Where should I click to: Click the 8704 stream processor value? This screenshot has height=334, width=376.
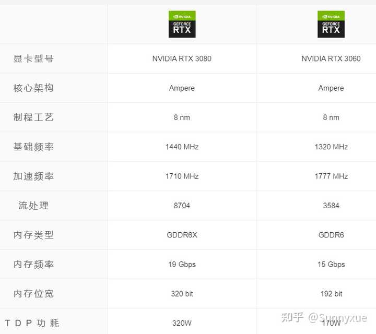coord(182,206)
